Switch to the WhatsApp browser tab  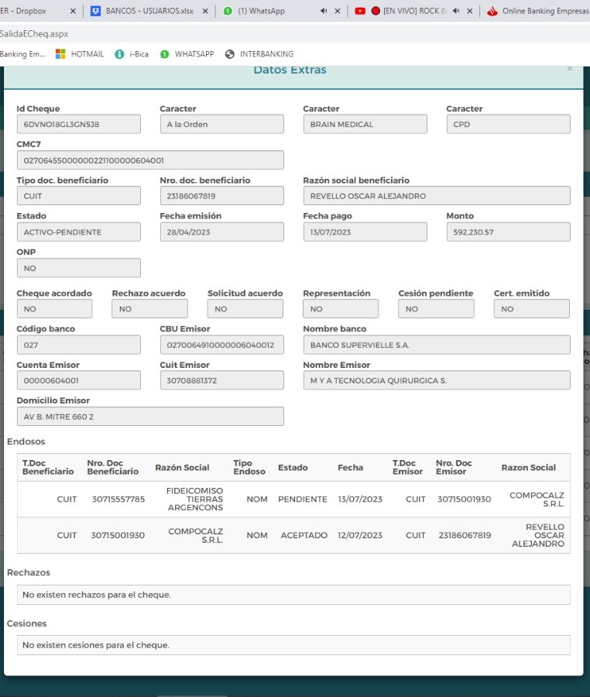(x=261, y=11)
